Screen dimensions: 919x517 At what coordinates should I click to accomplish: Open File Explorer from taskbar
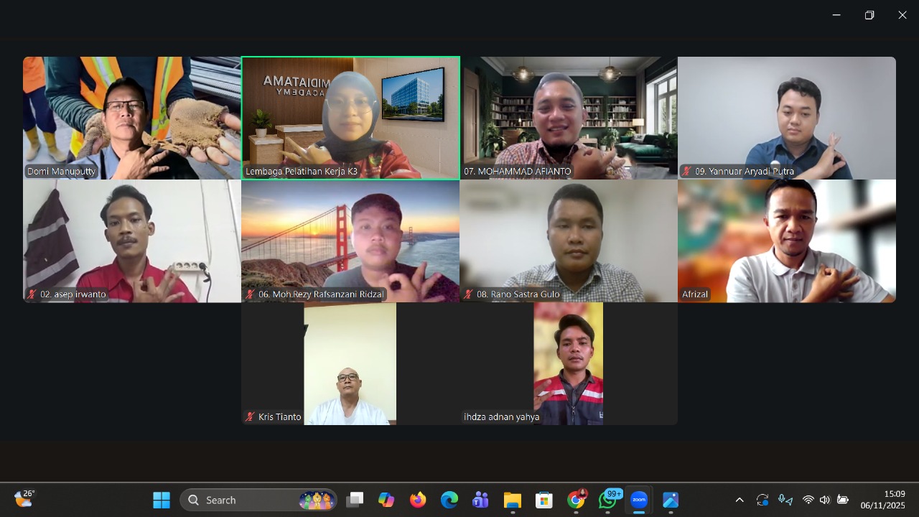point(512,500)
